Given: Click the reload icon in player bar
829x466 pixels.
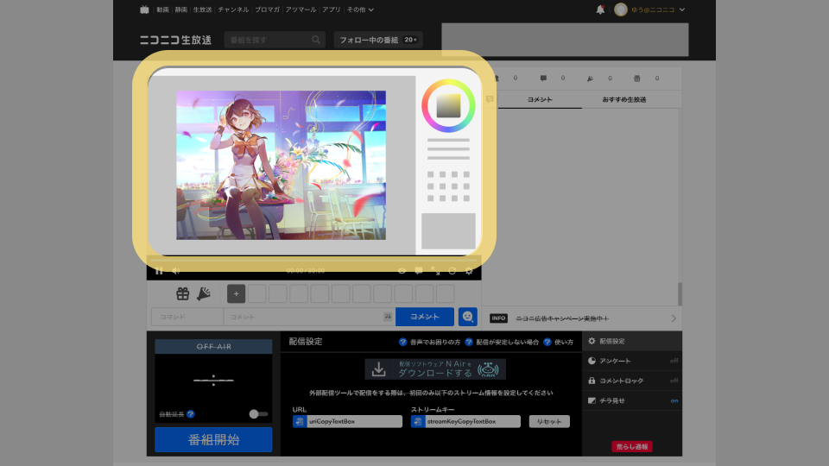Looking at the screenshot, I should [452, 270].
